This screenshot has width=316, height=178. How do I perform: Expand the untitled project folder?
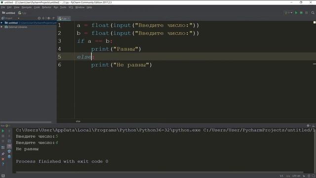coord(1,23)
